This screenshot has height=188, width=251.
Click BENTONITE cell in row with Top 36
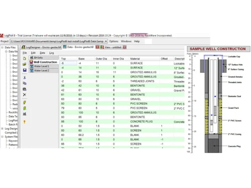pyautogui.click(x=144, y=86)
